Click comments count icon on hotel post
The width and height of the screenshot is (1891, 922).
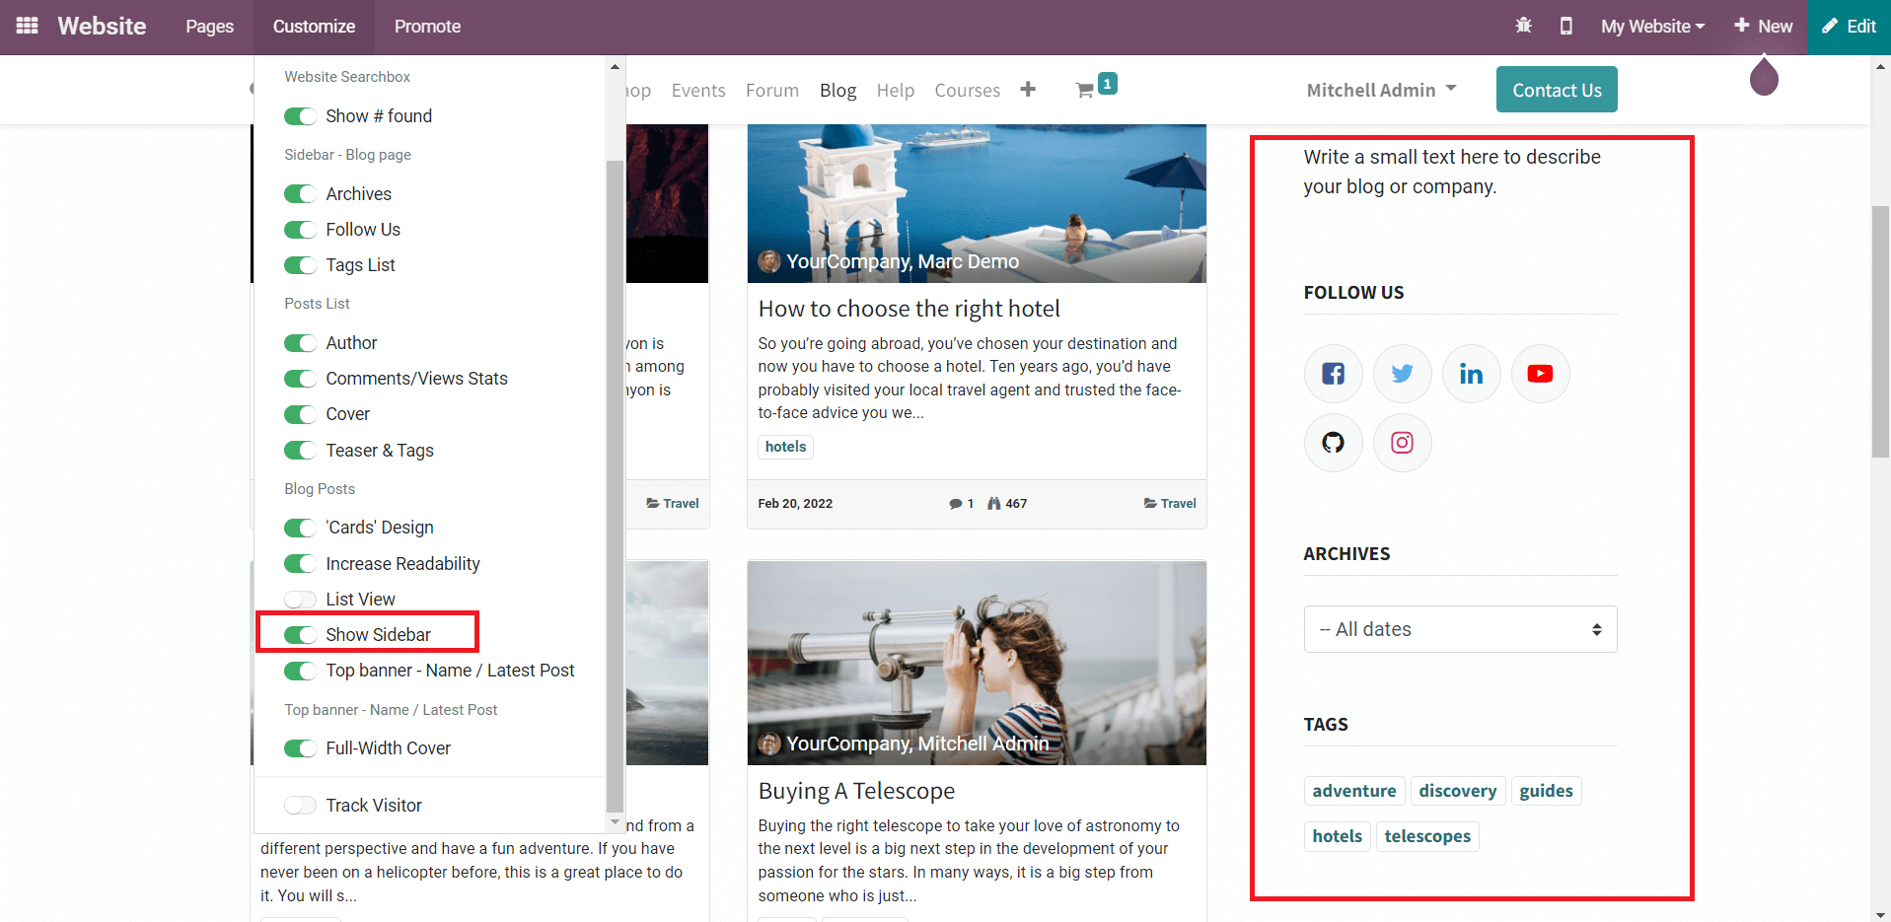(955, 504)
